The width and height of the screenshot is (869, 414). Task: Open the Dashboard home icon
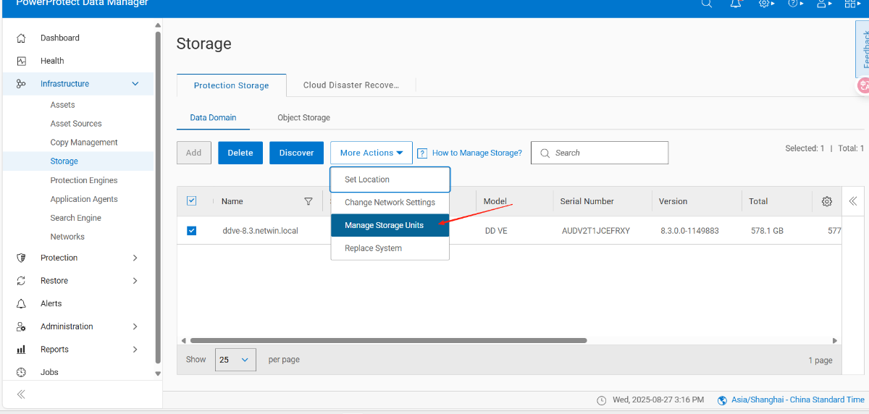point(21,38)
